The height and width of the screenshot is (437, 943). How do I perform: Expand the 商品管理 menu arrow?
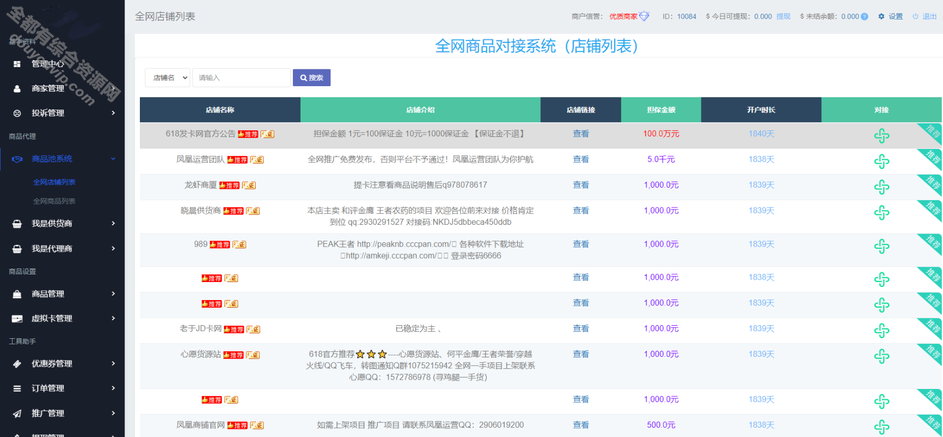[113, 294]
